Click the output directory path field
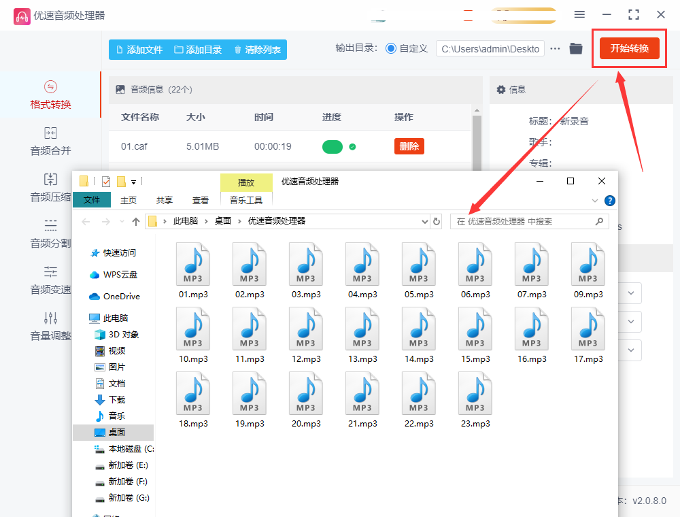This screenshot has width=680, height=517. click(490, 49)
